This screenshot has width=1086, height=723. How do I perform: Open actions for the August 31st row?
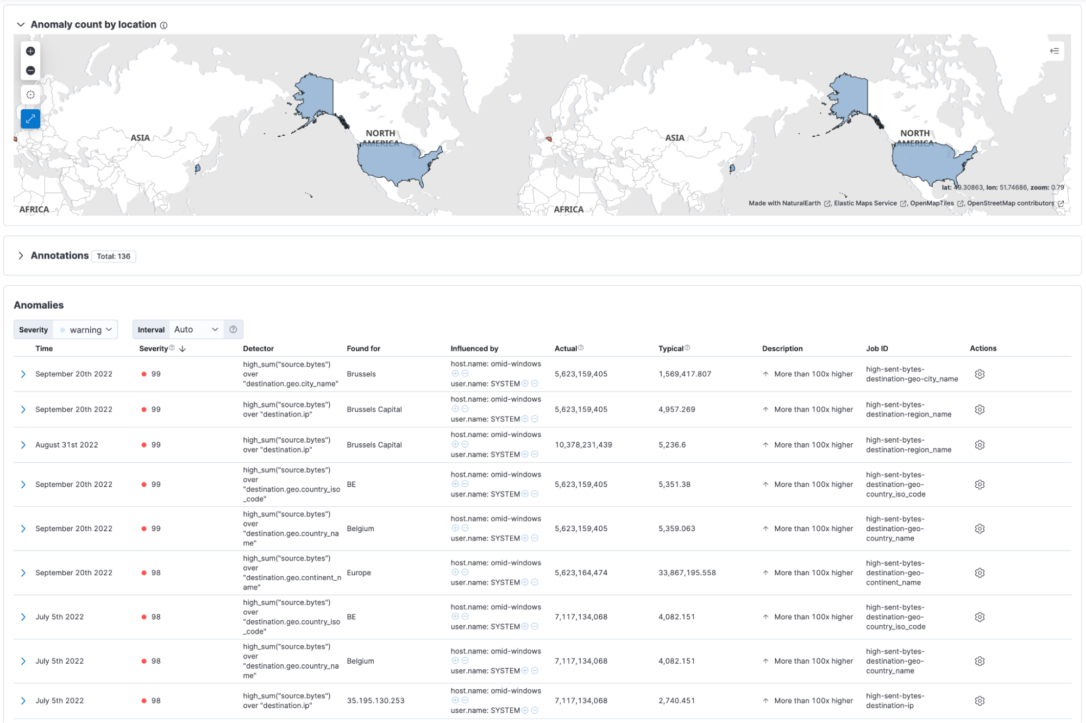click(x=980, y=445)
